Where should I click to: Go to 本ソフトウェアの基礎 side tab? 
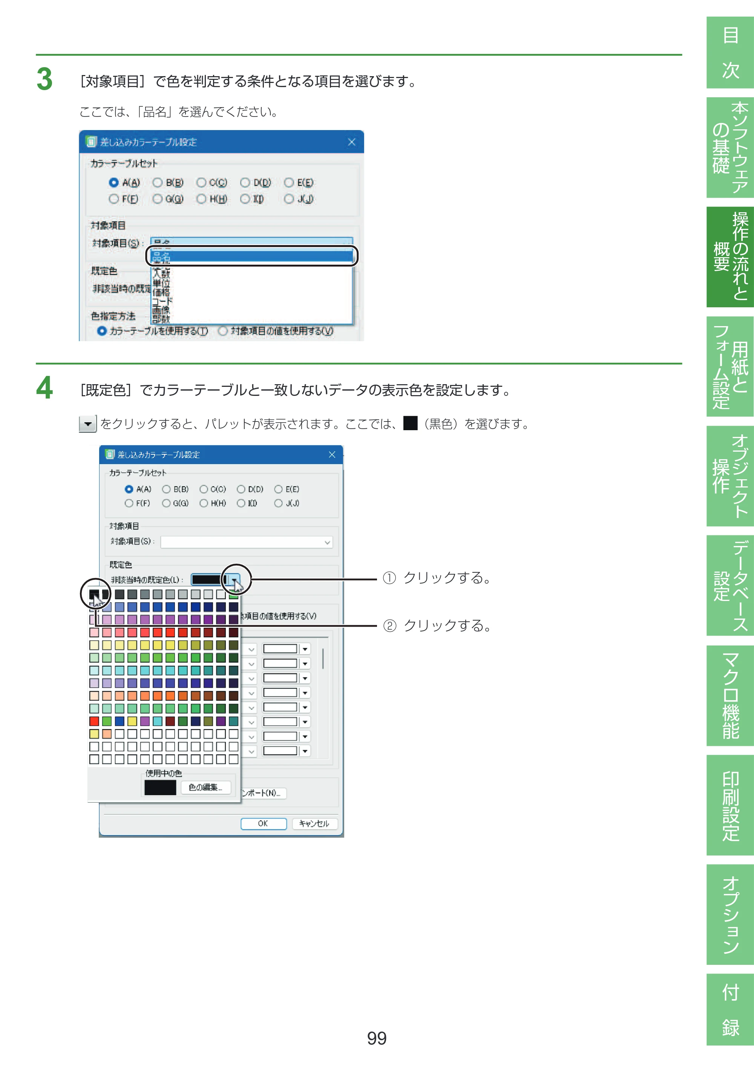tap(730, 147)
